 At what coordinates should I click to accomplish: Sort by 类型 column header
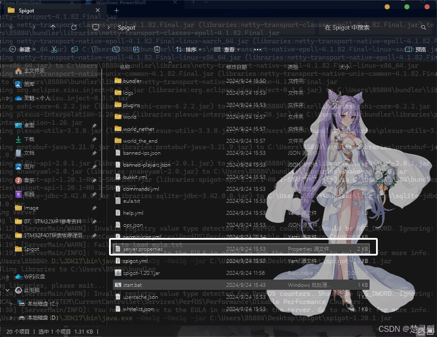pyautogui.click(x=293, y=67)
